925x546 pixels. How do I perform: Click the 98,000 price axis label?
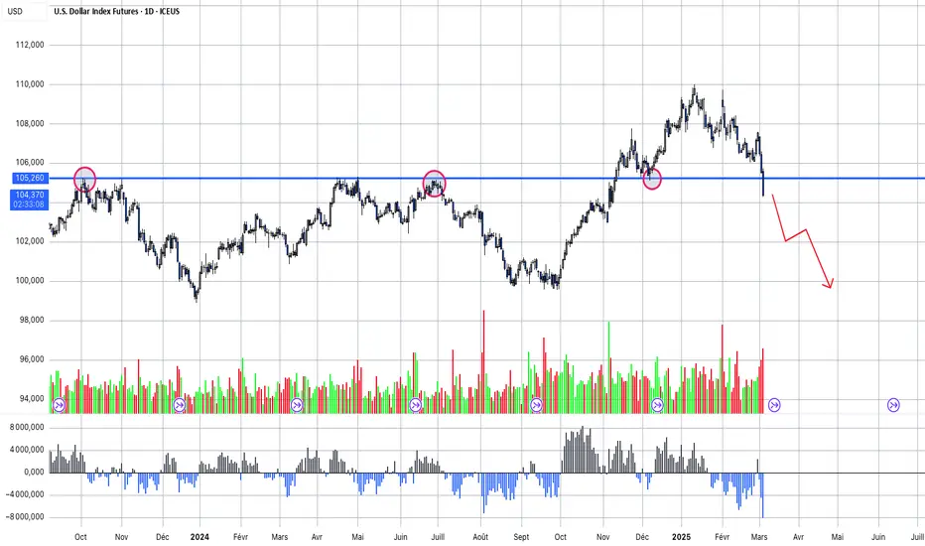[x=30, y=320]
